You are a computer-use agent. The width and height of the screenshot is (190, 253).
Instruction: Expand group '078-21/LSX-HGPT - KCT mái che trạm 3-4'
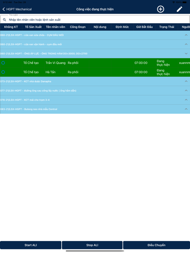coord(95,100)
